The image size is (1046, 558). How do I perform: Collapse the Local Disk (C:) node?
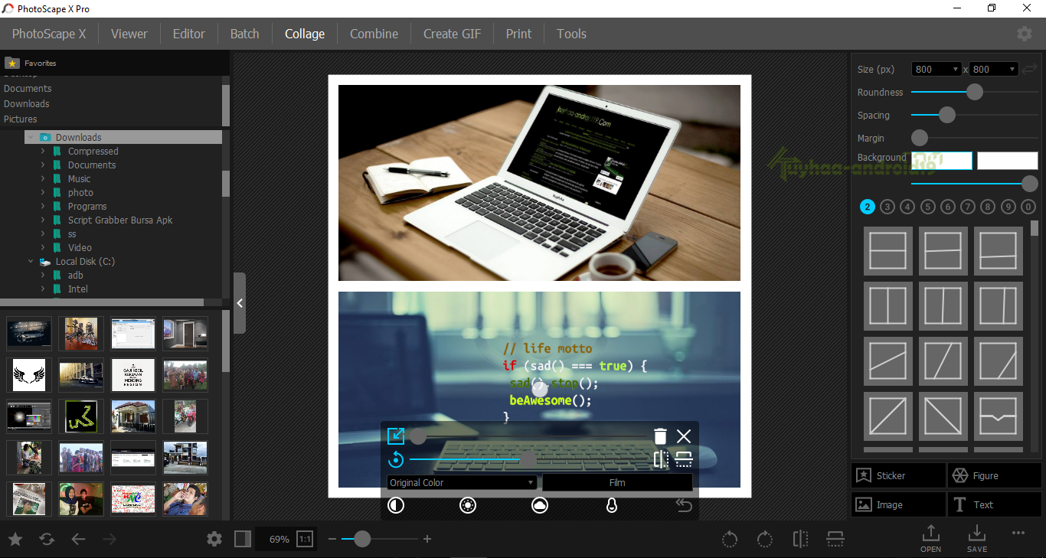(31, 262)
